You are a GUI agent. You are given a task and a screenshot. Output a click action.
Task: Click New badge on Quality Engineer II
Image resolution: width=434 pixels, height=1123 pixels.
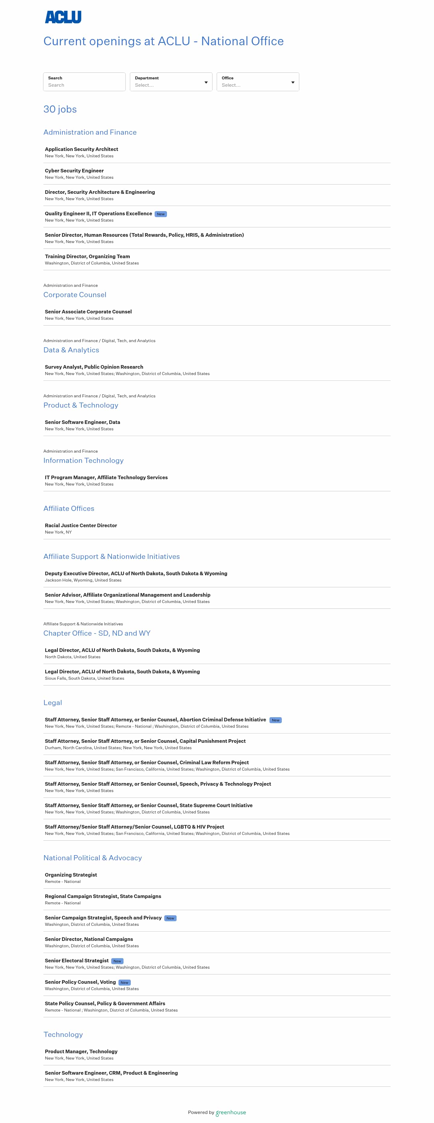(x=161, y=214)
